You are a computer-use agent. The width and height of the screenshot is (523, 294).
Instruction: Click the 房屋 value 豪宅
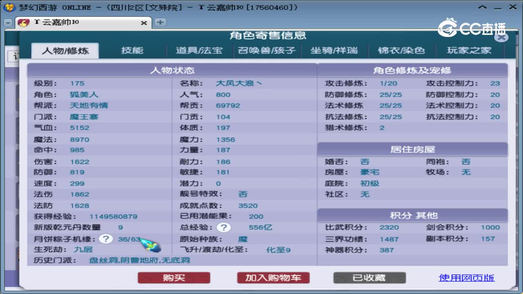(370, 172)
